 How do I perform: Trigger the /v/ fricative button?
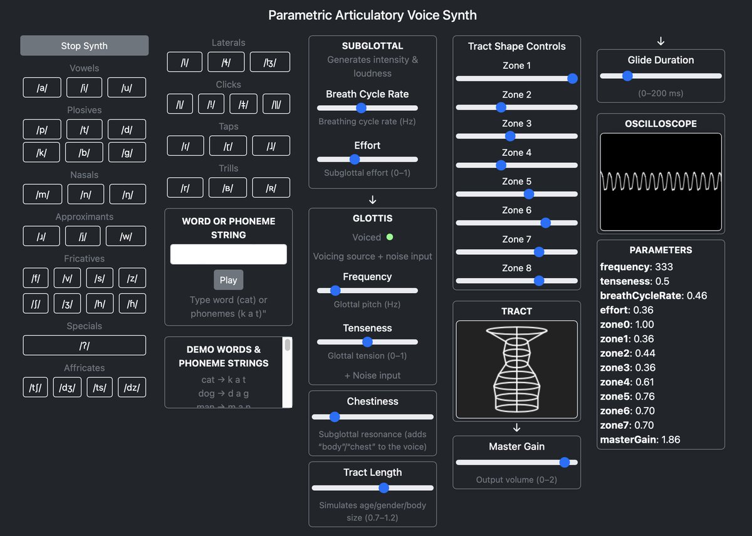(x=67, y=278)
